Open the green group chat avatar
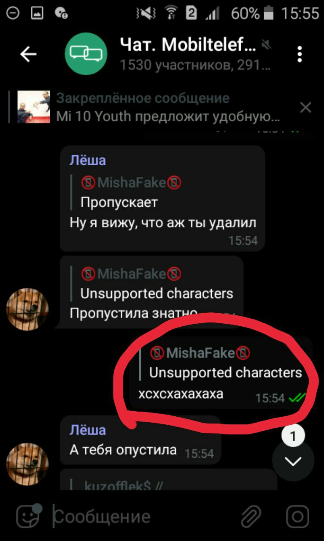The width and height of the screenshot is (324, 541). [86, 54]
